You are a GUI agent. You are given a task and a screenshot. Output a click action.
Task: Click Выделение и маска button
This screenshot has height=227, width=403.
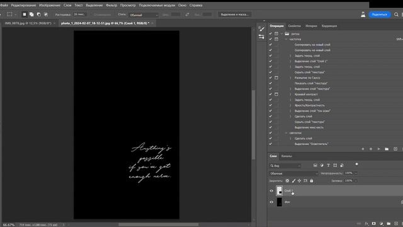(x=234, y=15)
